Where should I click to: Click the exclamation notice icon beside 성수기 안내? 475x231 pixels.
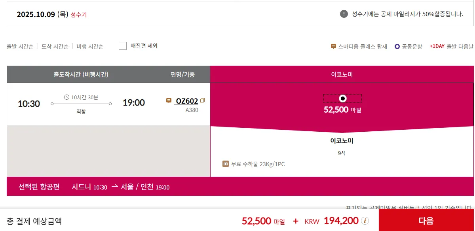click(344, 14)
